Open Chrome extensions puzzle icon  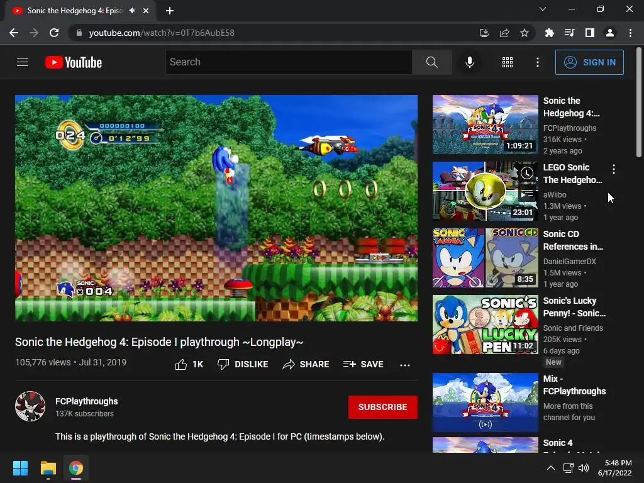pos(549,33)
